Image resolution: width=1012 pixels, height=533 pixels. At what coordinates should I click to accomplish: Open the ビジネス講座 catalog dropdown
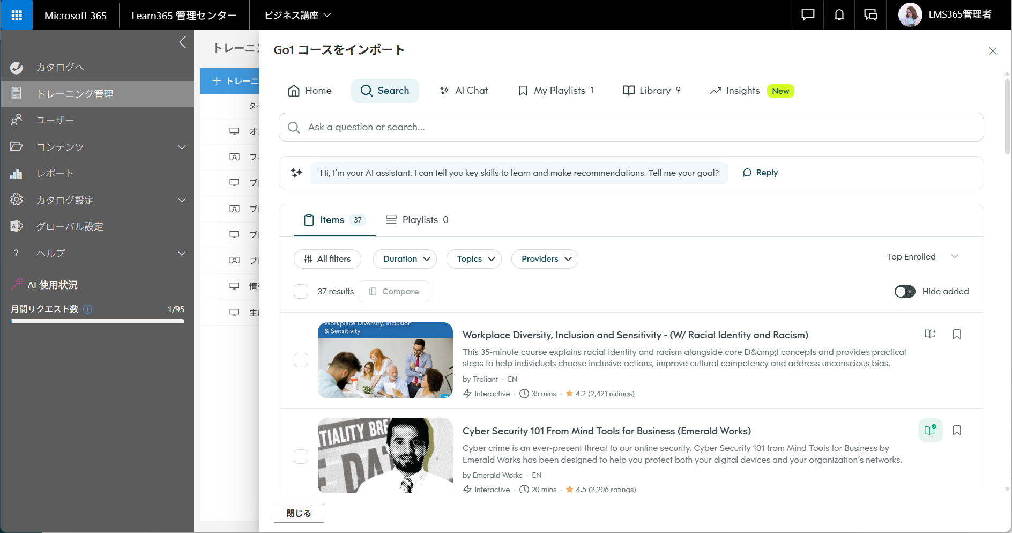[298, 15]
